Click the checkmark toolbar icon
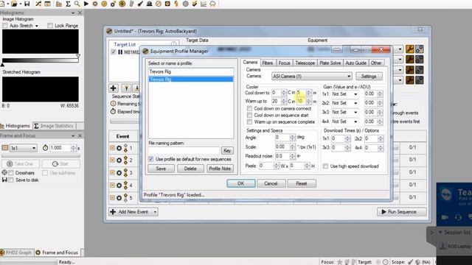 point(195,4)
